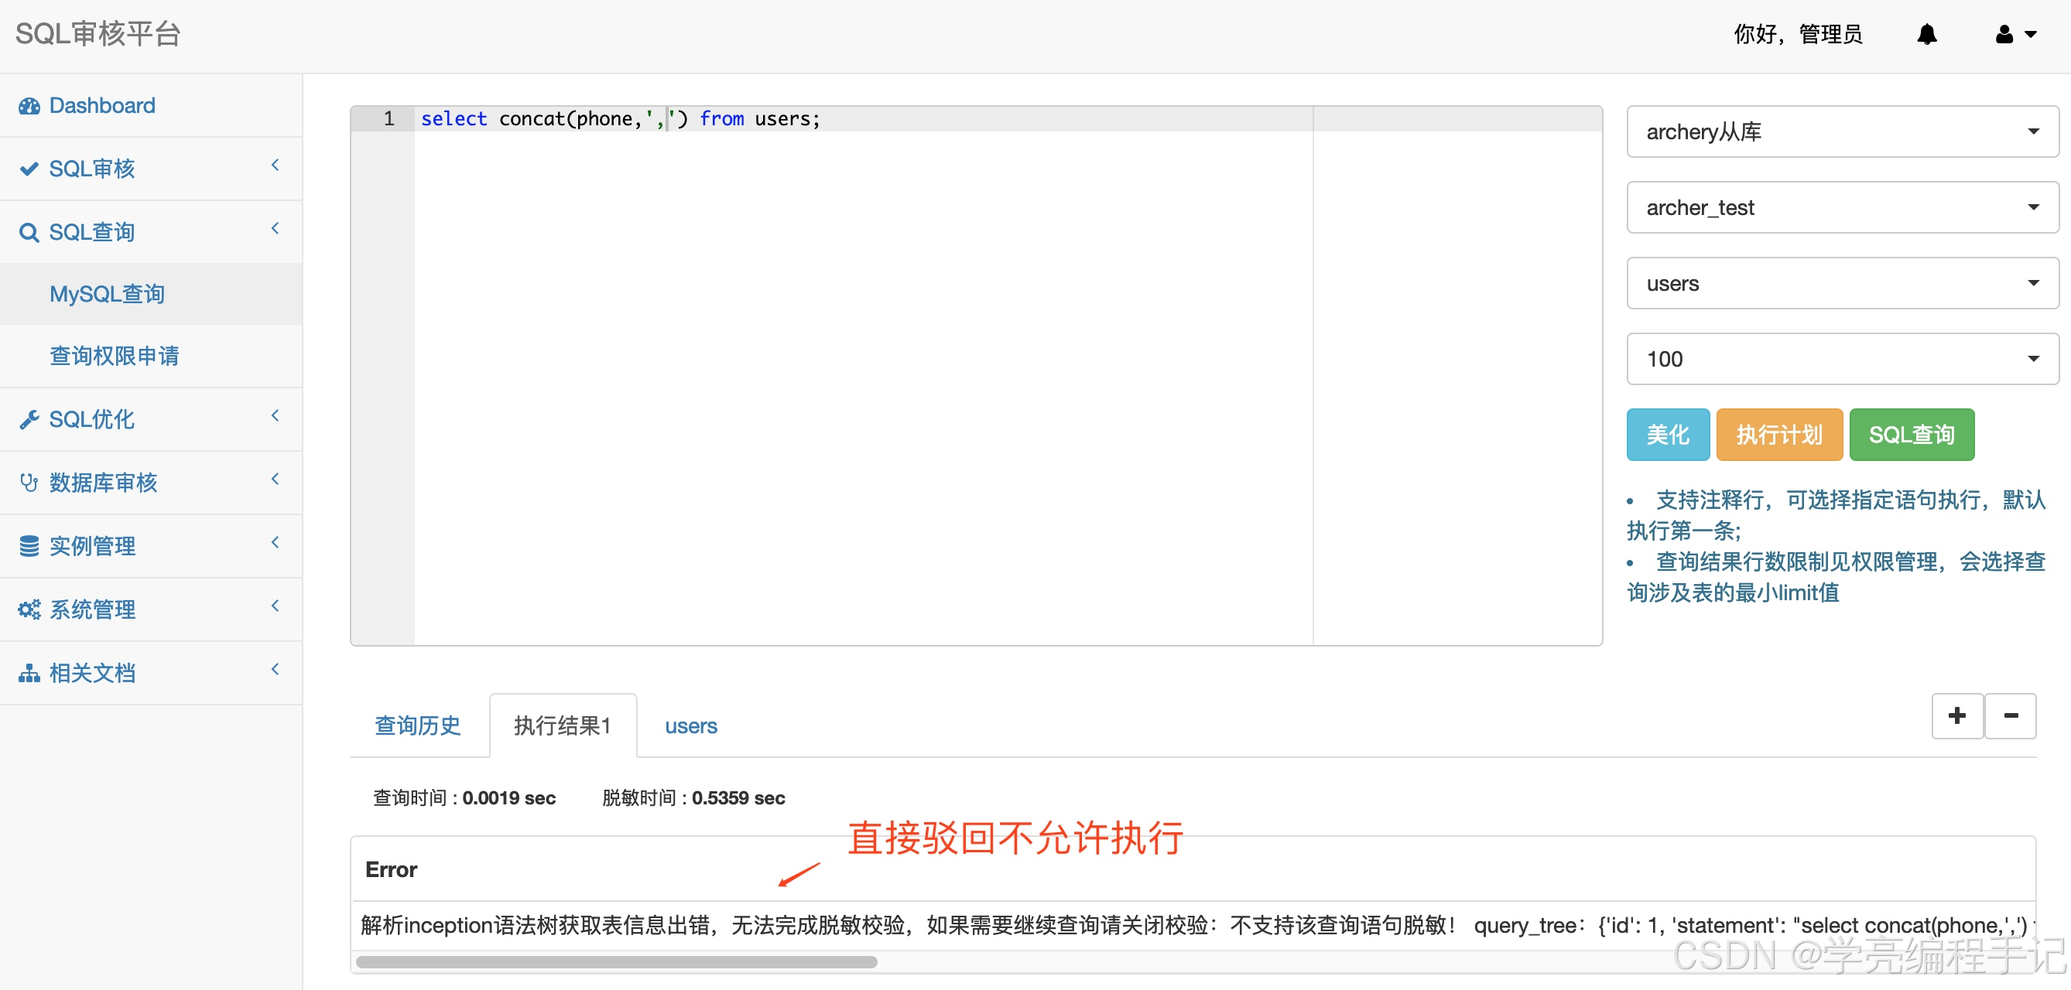Open the users result tab
2071x990 pixels.
pyautogui.click(x=690, y=725)
